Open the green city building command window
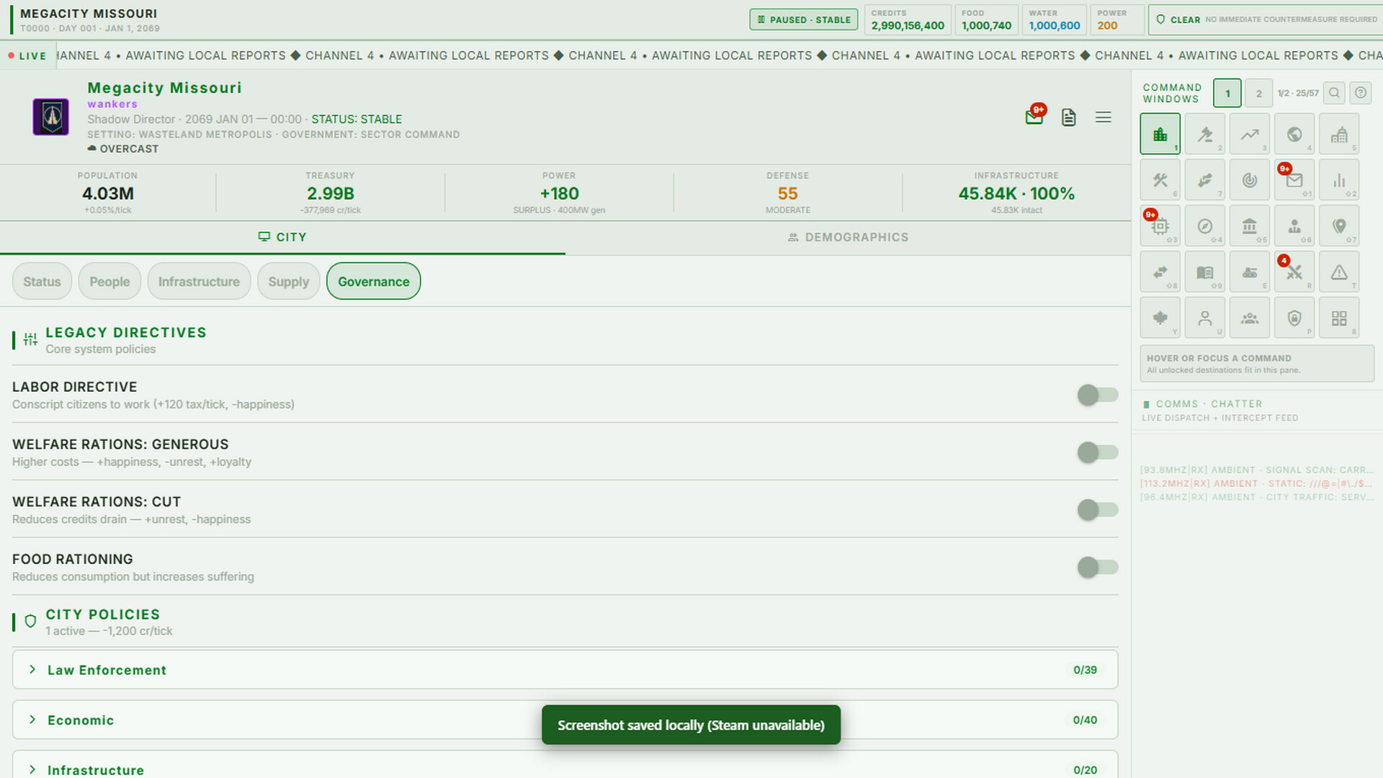 tap(1160, 134)
